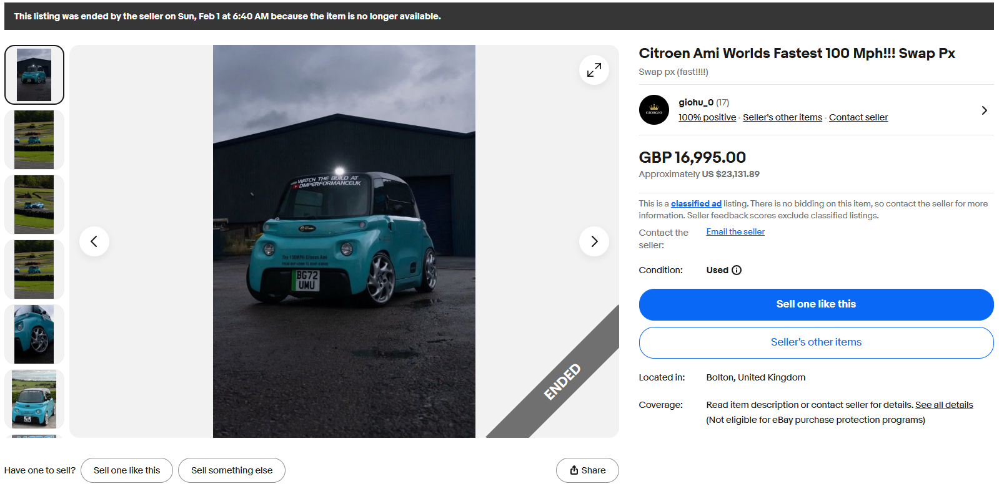Open See all details coverage link
This screenshot has height=494, width=999.
[944, 405]
